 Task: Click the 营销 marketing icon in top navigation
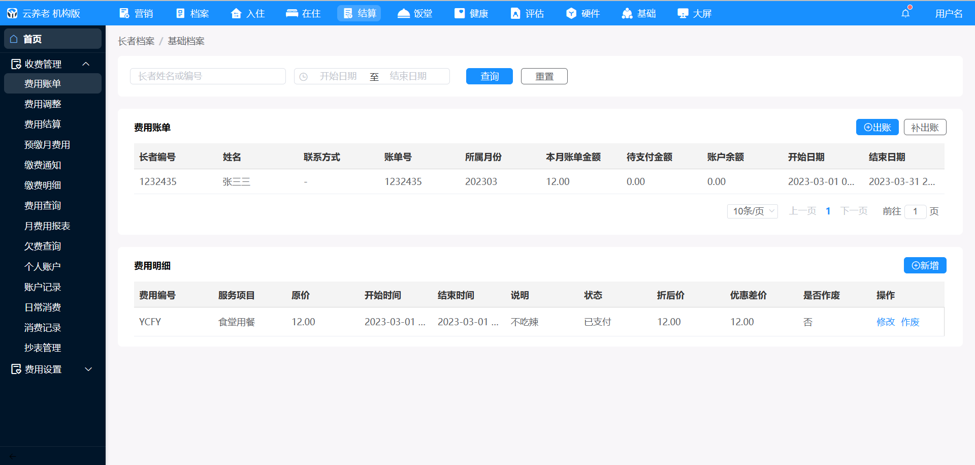(x=124, y=13)
